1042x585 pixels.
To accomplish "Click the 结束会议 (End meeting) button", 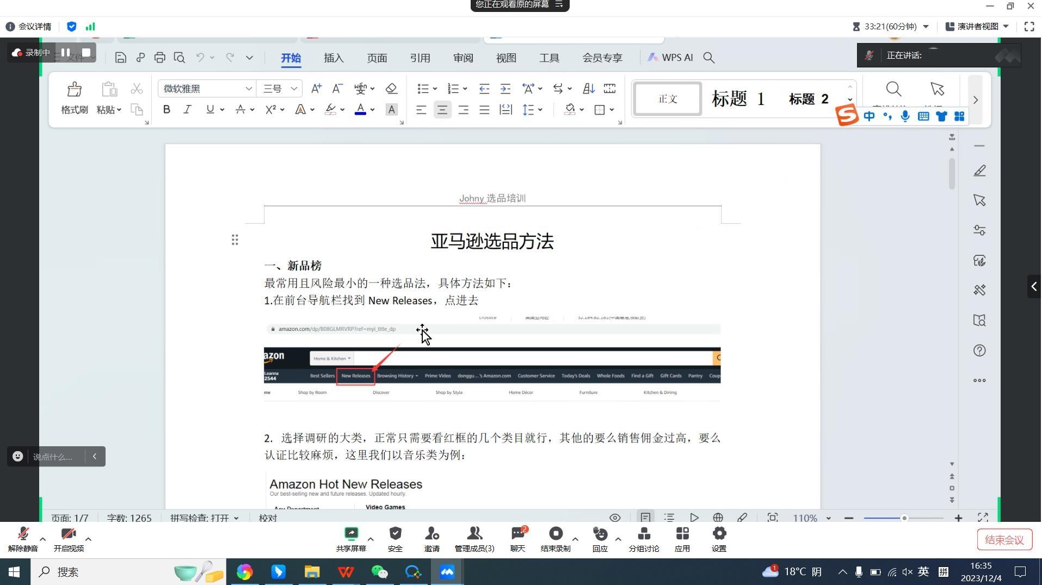I will tap(1004, 540).
